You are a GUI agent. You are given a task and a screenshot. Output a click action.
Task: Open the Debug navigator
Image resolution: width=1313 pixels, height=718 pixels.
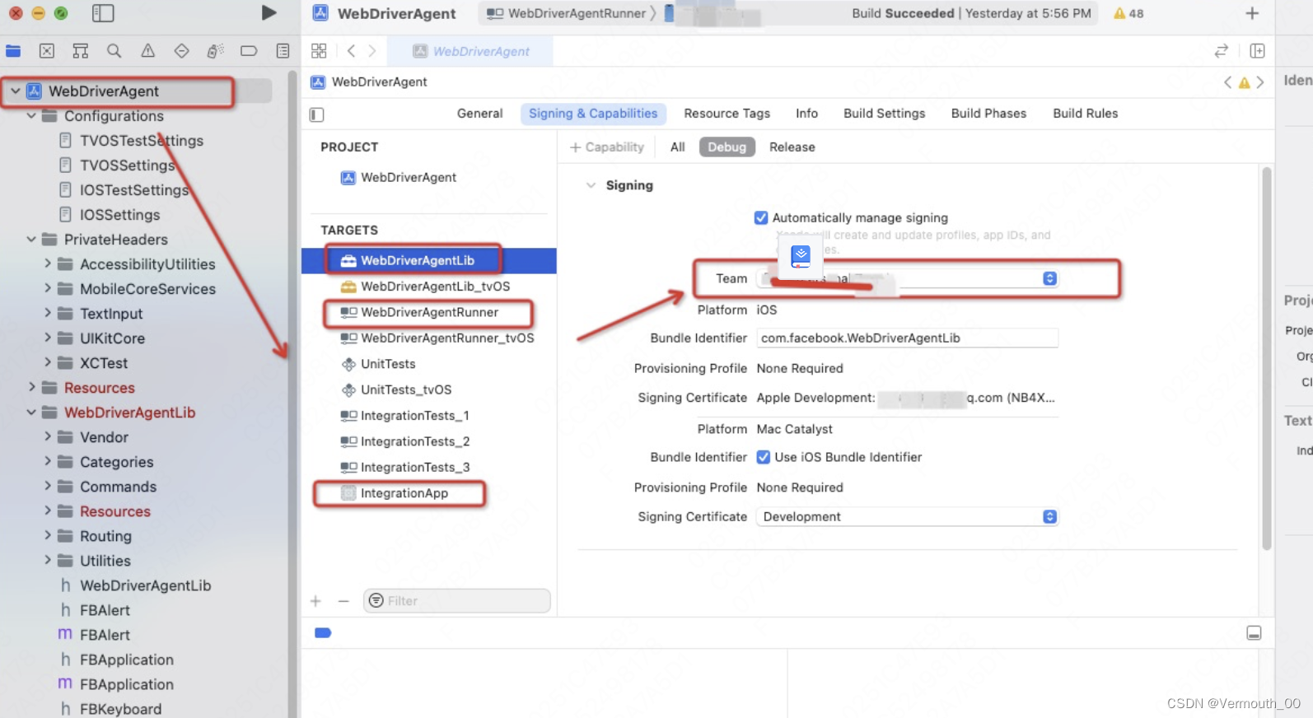(x=215, y=51)
